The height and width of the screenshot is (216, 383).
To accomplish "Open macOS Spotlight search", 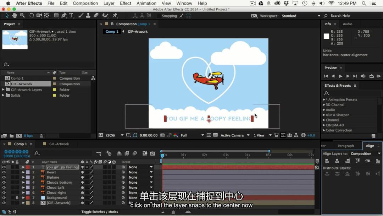I will tap(364, 3).
